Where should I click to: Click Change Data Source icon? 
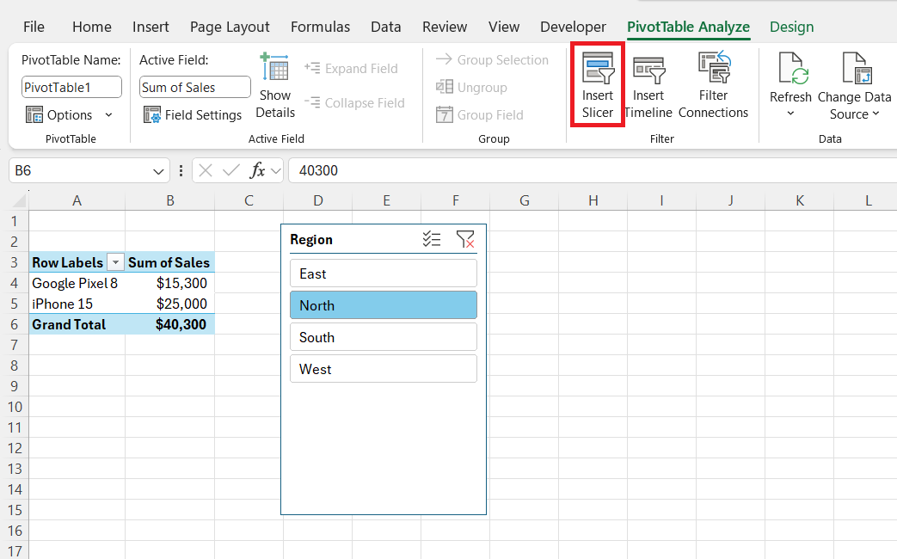856,68
